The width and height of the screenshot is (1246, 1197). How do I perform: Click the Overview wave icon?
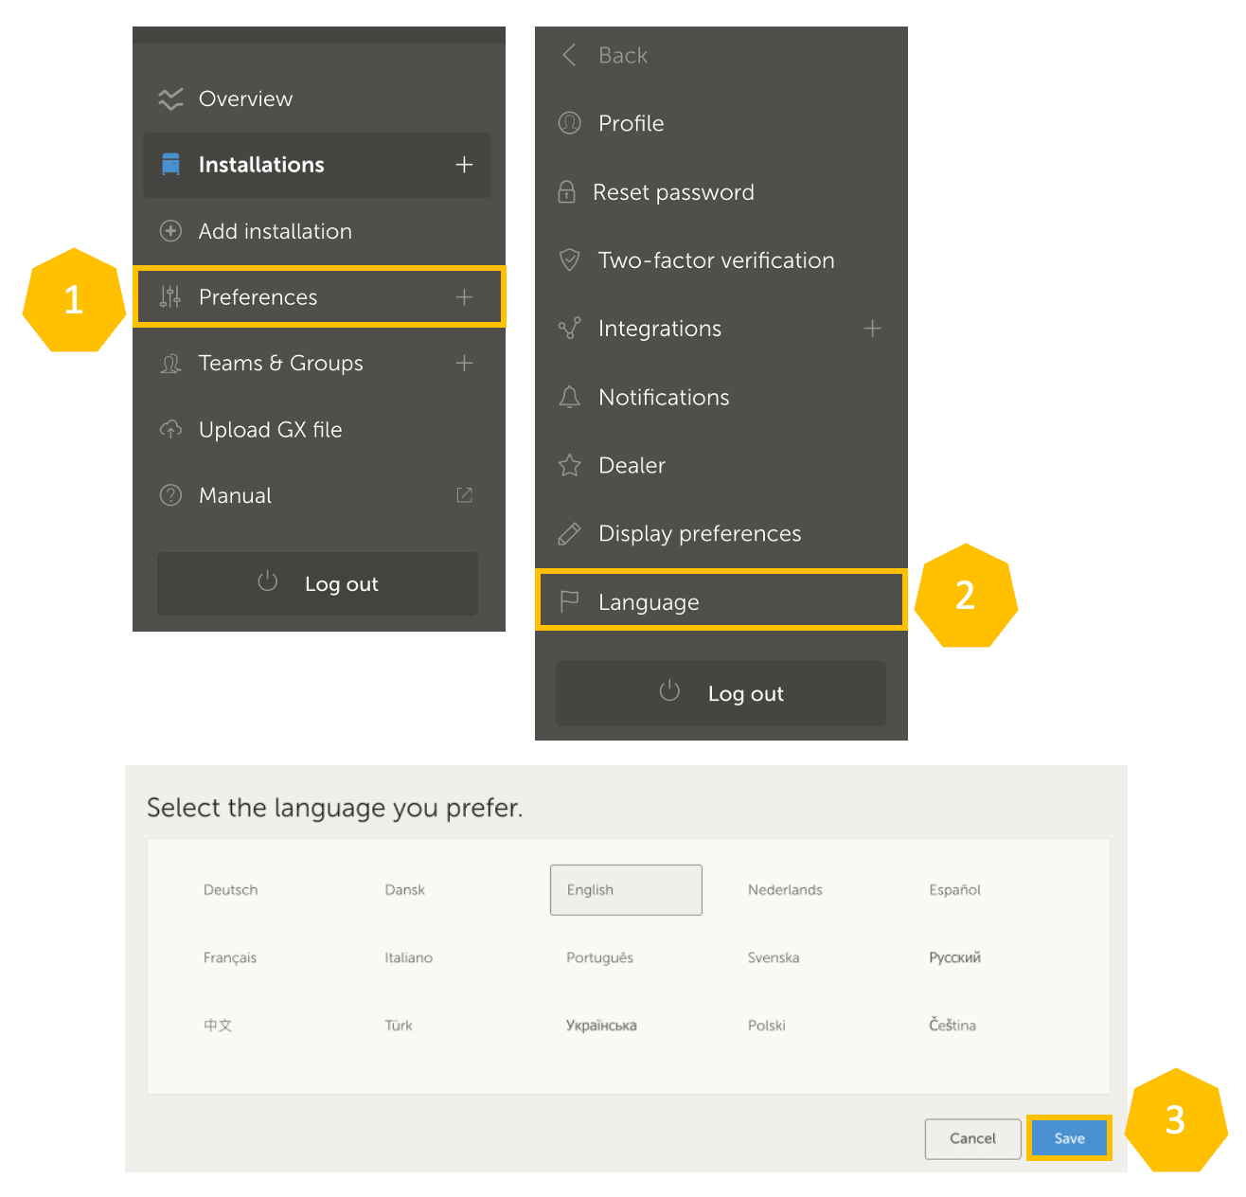pos(170,98)
